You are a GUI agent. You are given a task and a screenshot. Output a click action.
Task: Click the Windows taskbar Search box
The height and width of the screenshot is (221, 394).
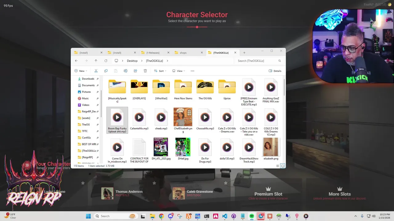[x=115, y=216]
